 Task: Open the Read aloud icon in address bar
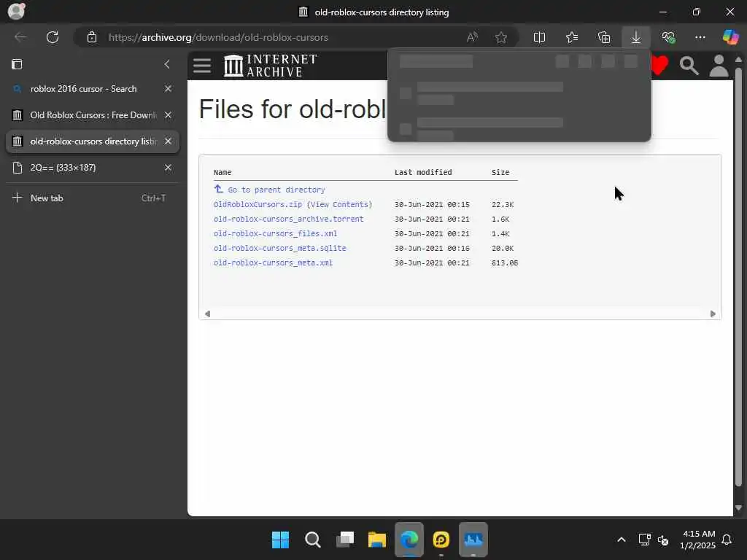click(x=472, y=37)
